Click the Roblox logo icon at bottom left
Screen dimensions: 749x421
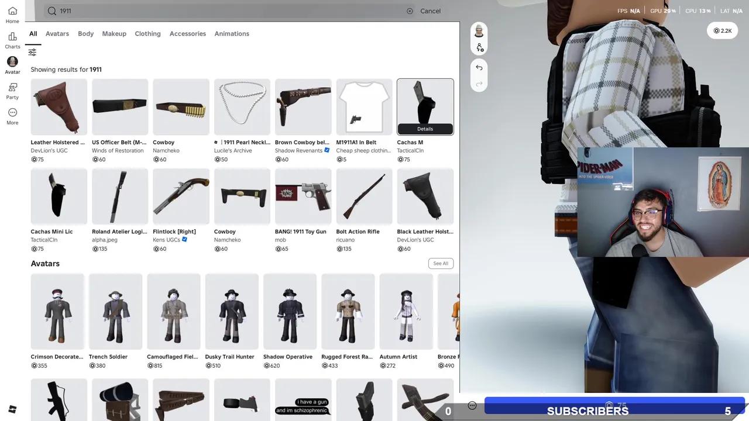[x=12, y=409]
